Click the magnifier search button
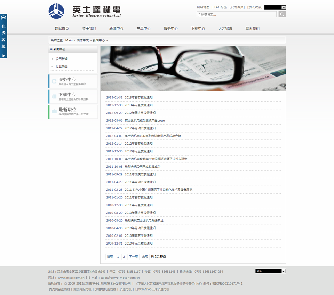 (282, 14)
